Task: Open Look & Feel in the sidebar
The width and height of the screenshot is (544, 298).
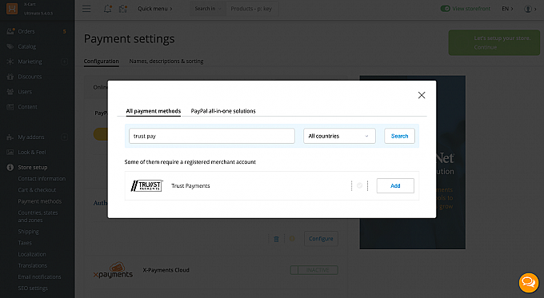Action: (32, 152)
